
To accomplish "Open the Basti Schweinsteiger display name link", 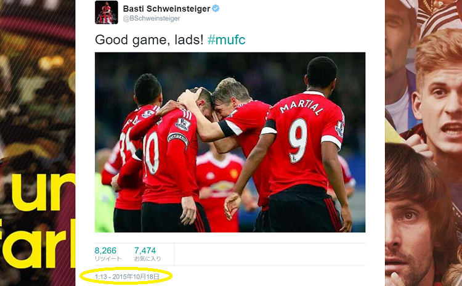I will 166,9.
